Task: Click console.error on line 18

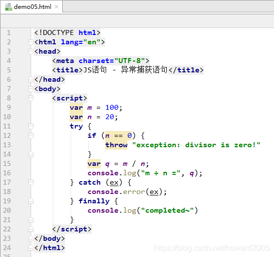Action: coord(116,192)
